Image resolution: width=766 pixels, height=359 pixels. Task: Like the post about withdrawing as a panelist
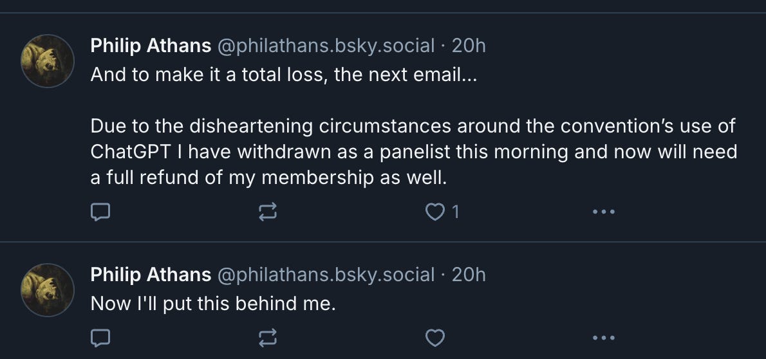coord(436,212)
